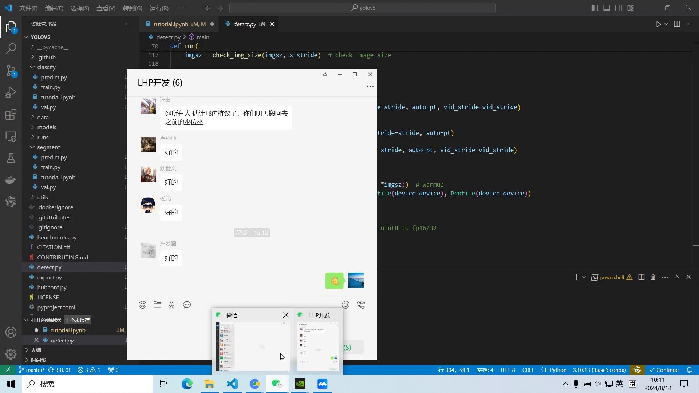The width and height of the screenshot is (699, 393).
Task: Split the terminal panel
Action: pyautogui.click(x=641, y=277)
